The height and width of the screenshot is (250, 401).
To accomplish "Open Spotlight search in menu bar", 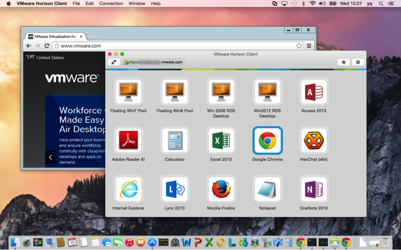I will pos(381,4).
